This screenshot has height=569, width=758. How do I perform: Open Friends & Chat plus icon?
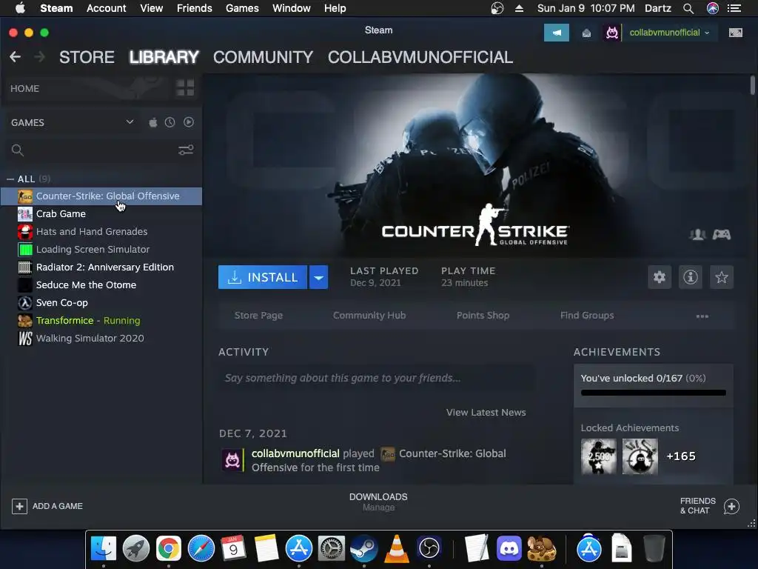(x=731, y=506)
